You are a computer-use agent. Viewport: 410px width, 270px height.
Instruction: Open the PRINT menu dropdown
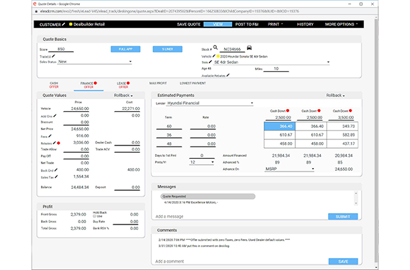click(275, 24)
